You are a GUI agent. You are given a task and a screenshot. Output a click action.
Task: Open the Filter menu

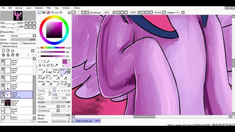tap(49, 8)
